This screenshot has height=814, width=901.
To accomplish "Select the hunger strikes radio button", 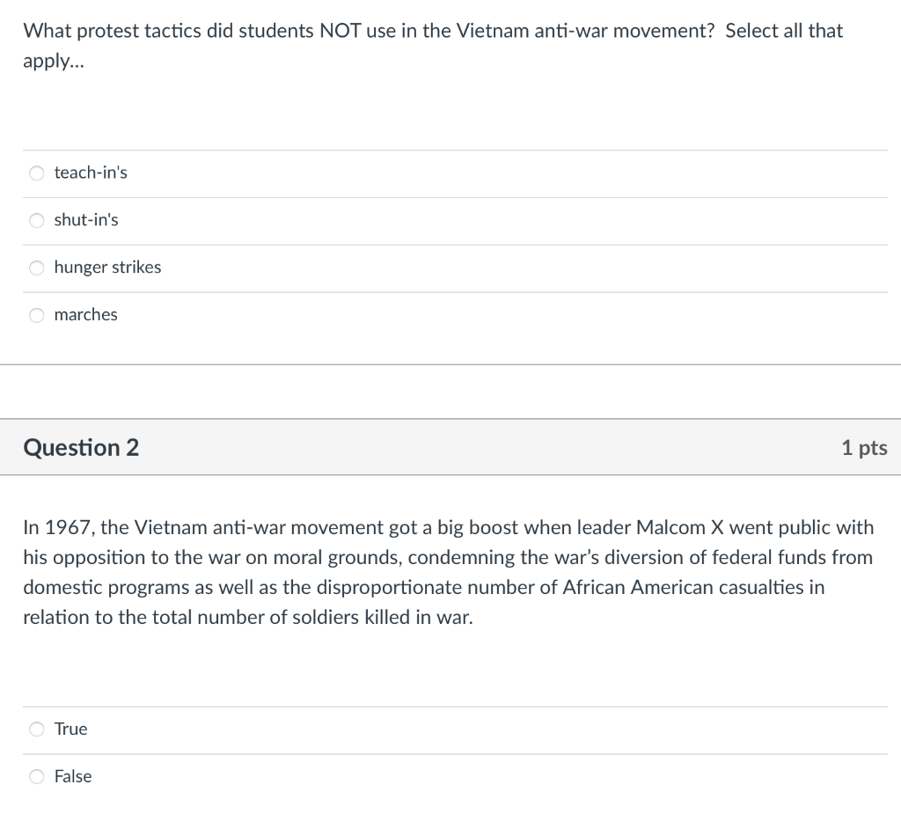I will [x=37, y=268].
